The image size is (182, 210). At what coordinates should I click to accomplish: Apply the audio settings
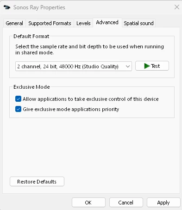click(x=163, y=203)
